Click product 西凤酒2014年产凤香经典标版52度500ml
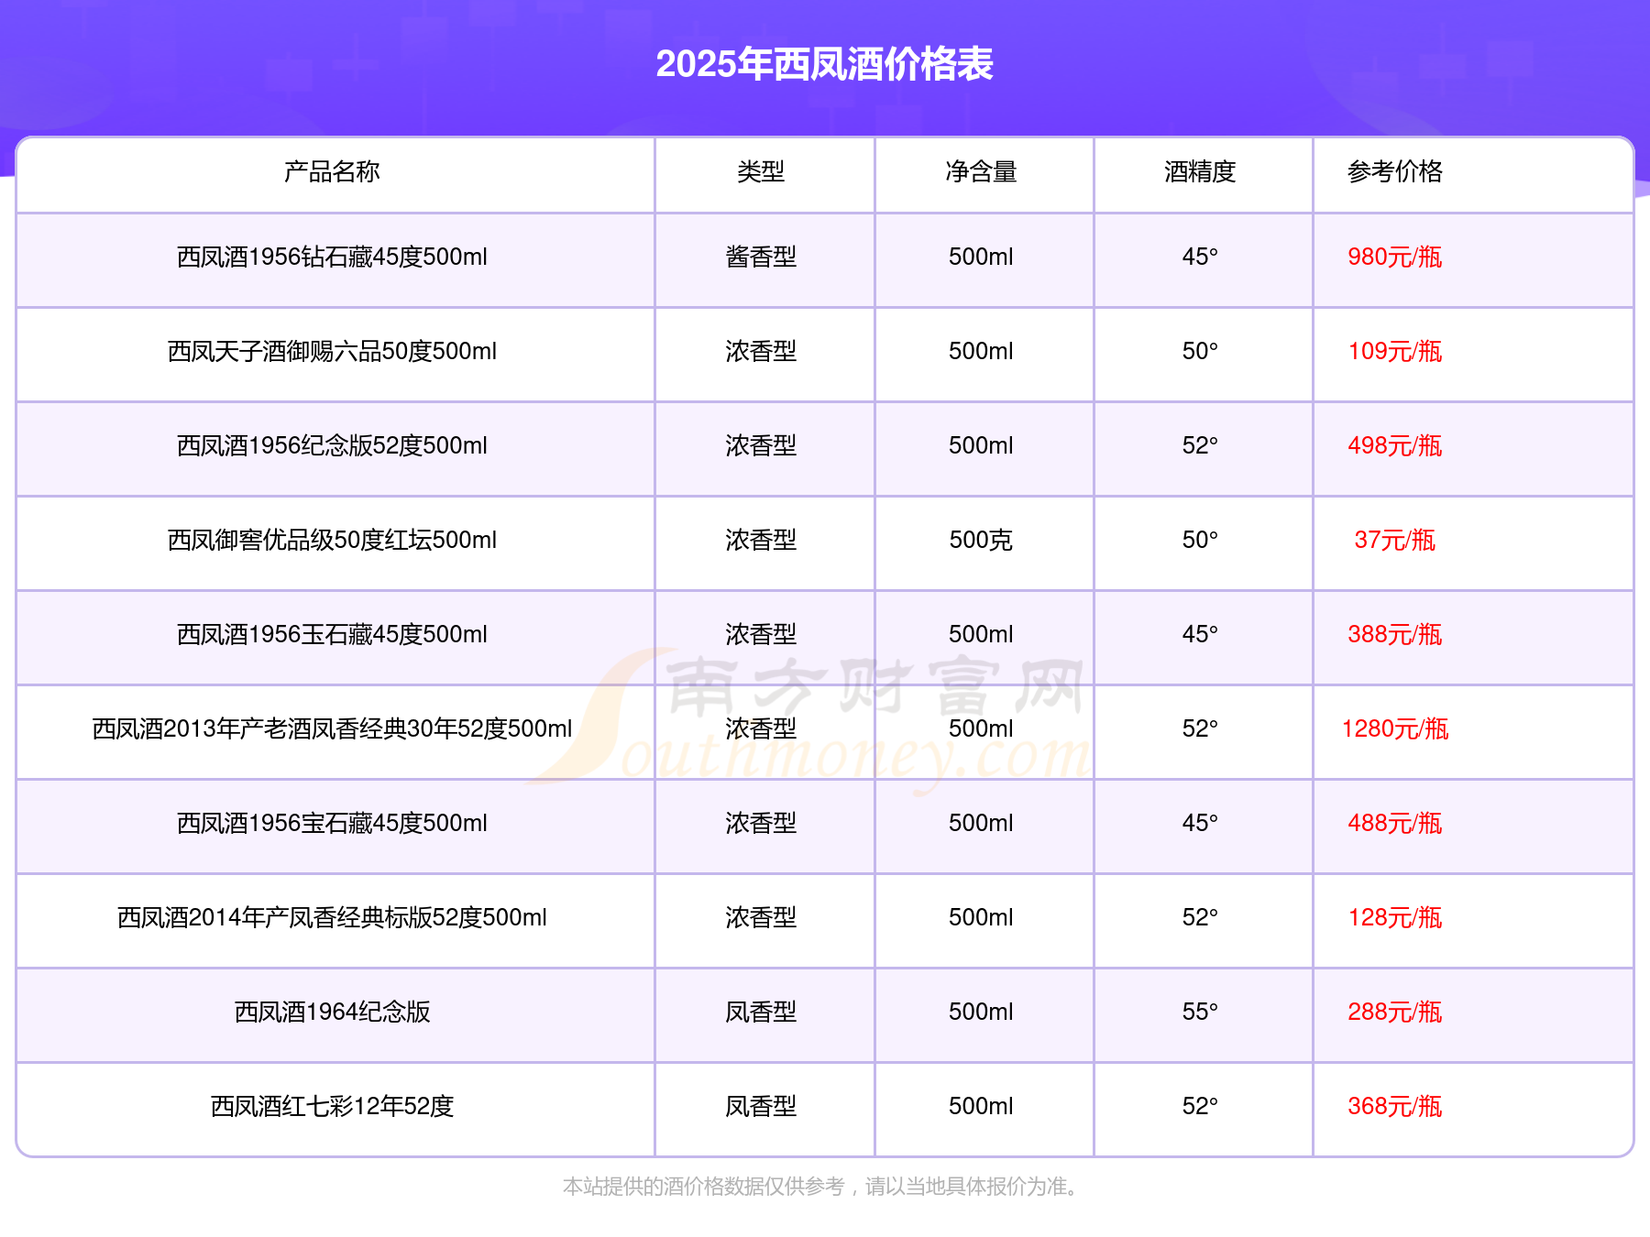The width and height of the screenshot is (1650, 1237). pos(332,917)
